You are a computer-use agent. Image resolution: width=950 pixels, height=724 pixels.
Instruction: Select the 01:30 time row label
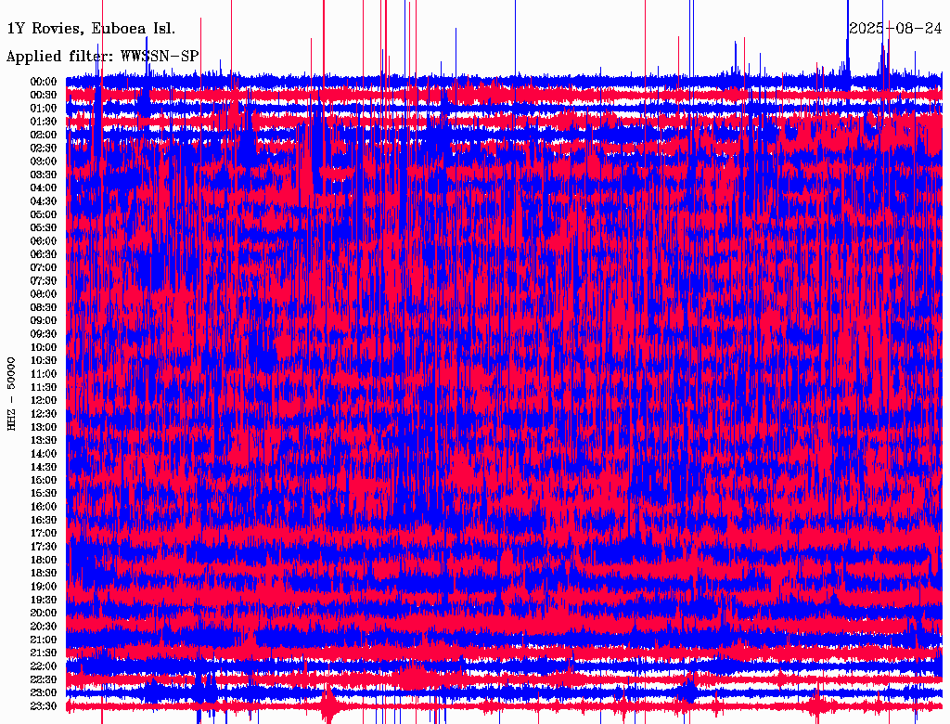click(44, 122)
